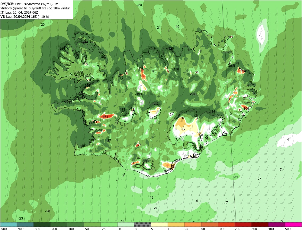This screenshot has height=231, width=302.
Task: Select the map value '-137' in the northwest
Action: click(102, 57)
